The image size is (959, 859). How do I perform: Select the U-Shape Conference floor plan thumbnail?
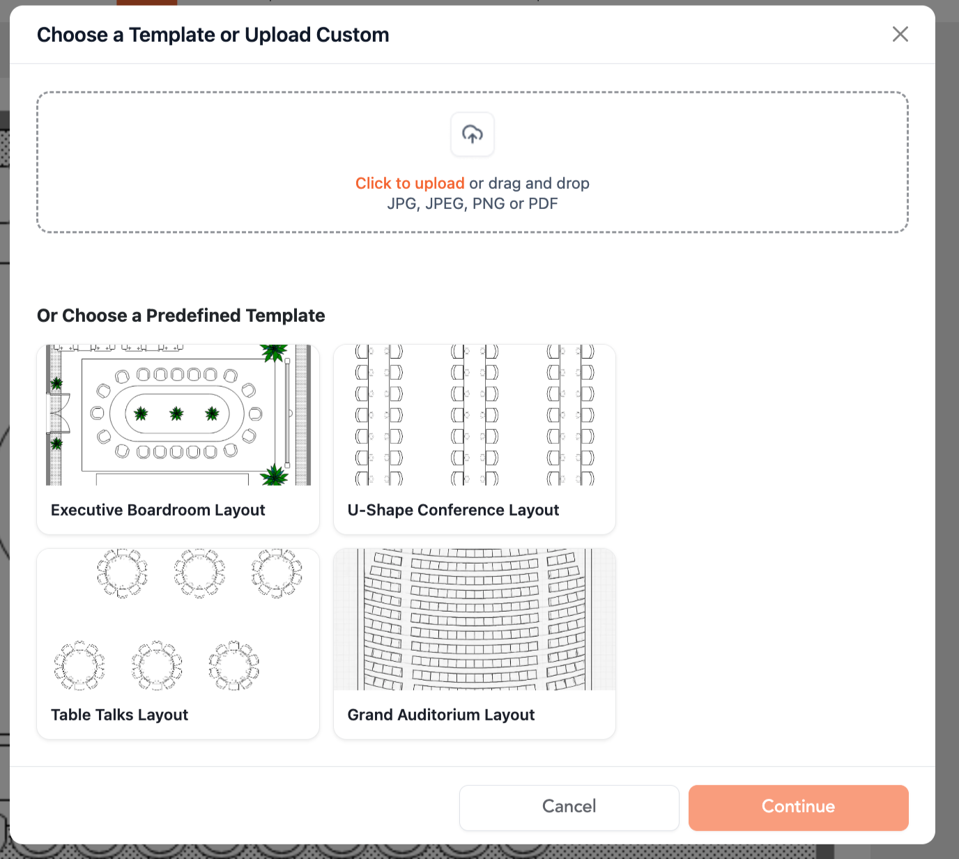(x=474, y=415)
